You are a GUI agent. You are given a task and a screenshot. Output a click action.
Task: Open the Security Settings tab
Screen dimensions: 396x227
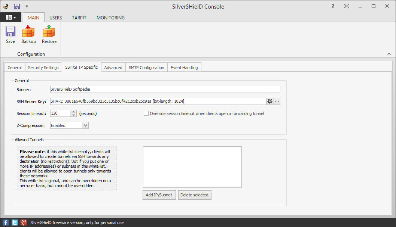(x=43, y=68)
